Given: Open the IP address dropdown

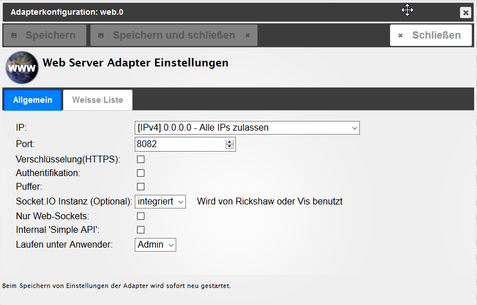Looking at the screenshot, I should [x=247, y=128].
